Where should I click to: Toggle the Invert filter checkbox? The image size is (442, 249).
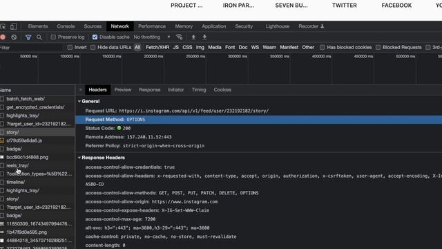click(x=70, y=48)
